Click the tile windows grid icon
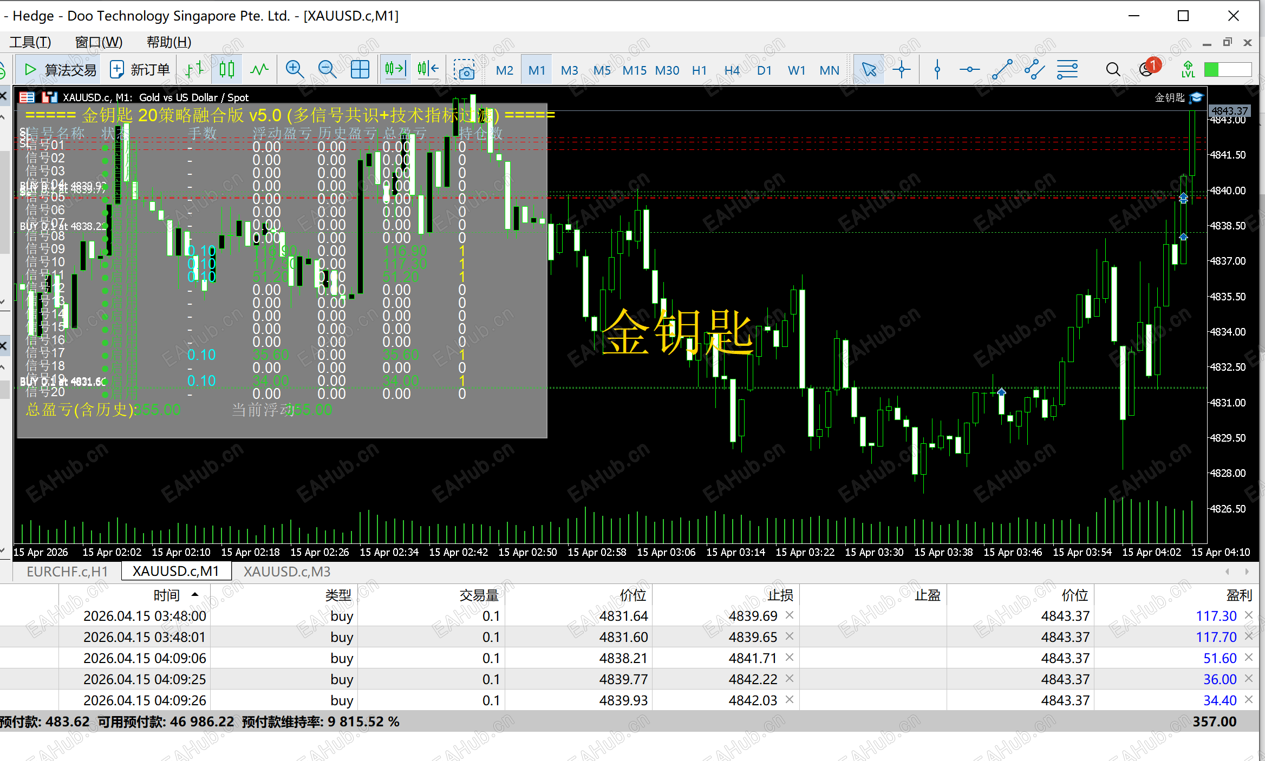The height and width of the screenshot is (761, 1265). [x=360, y=70]
